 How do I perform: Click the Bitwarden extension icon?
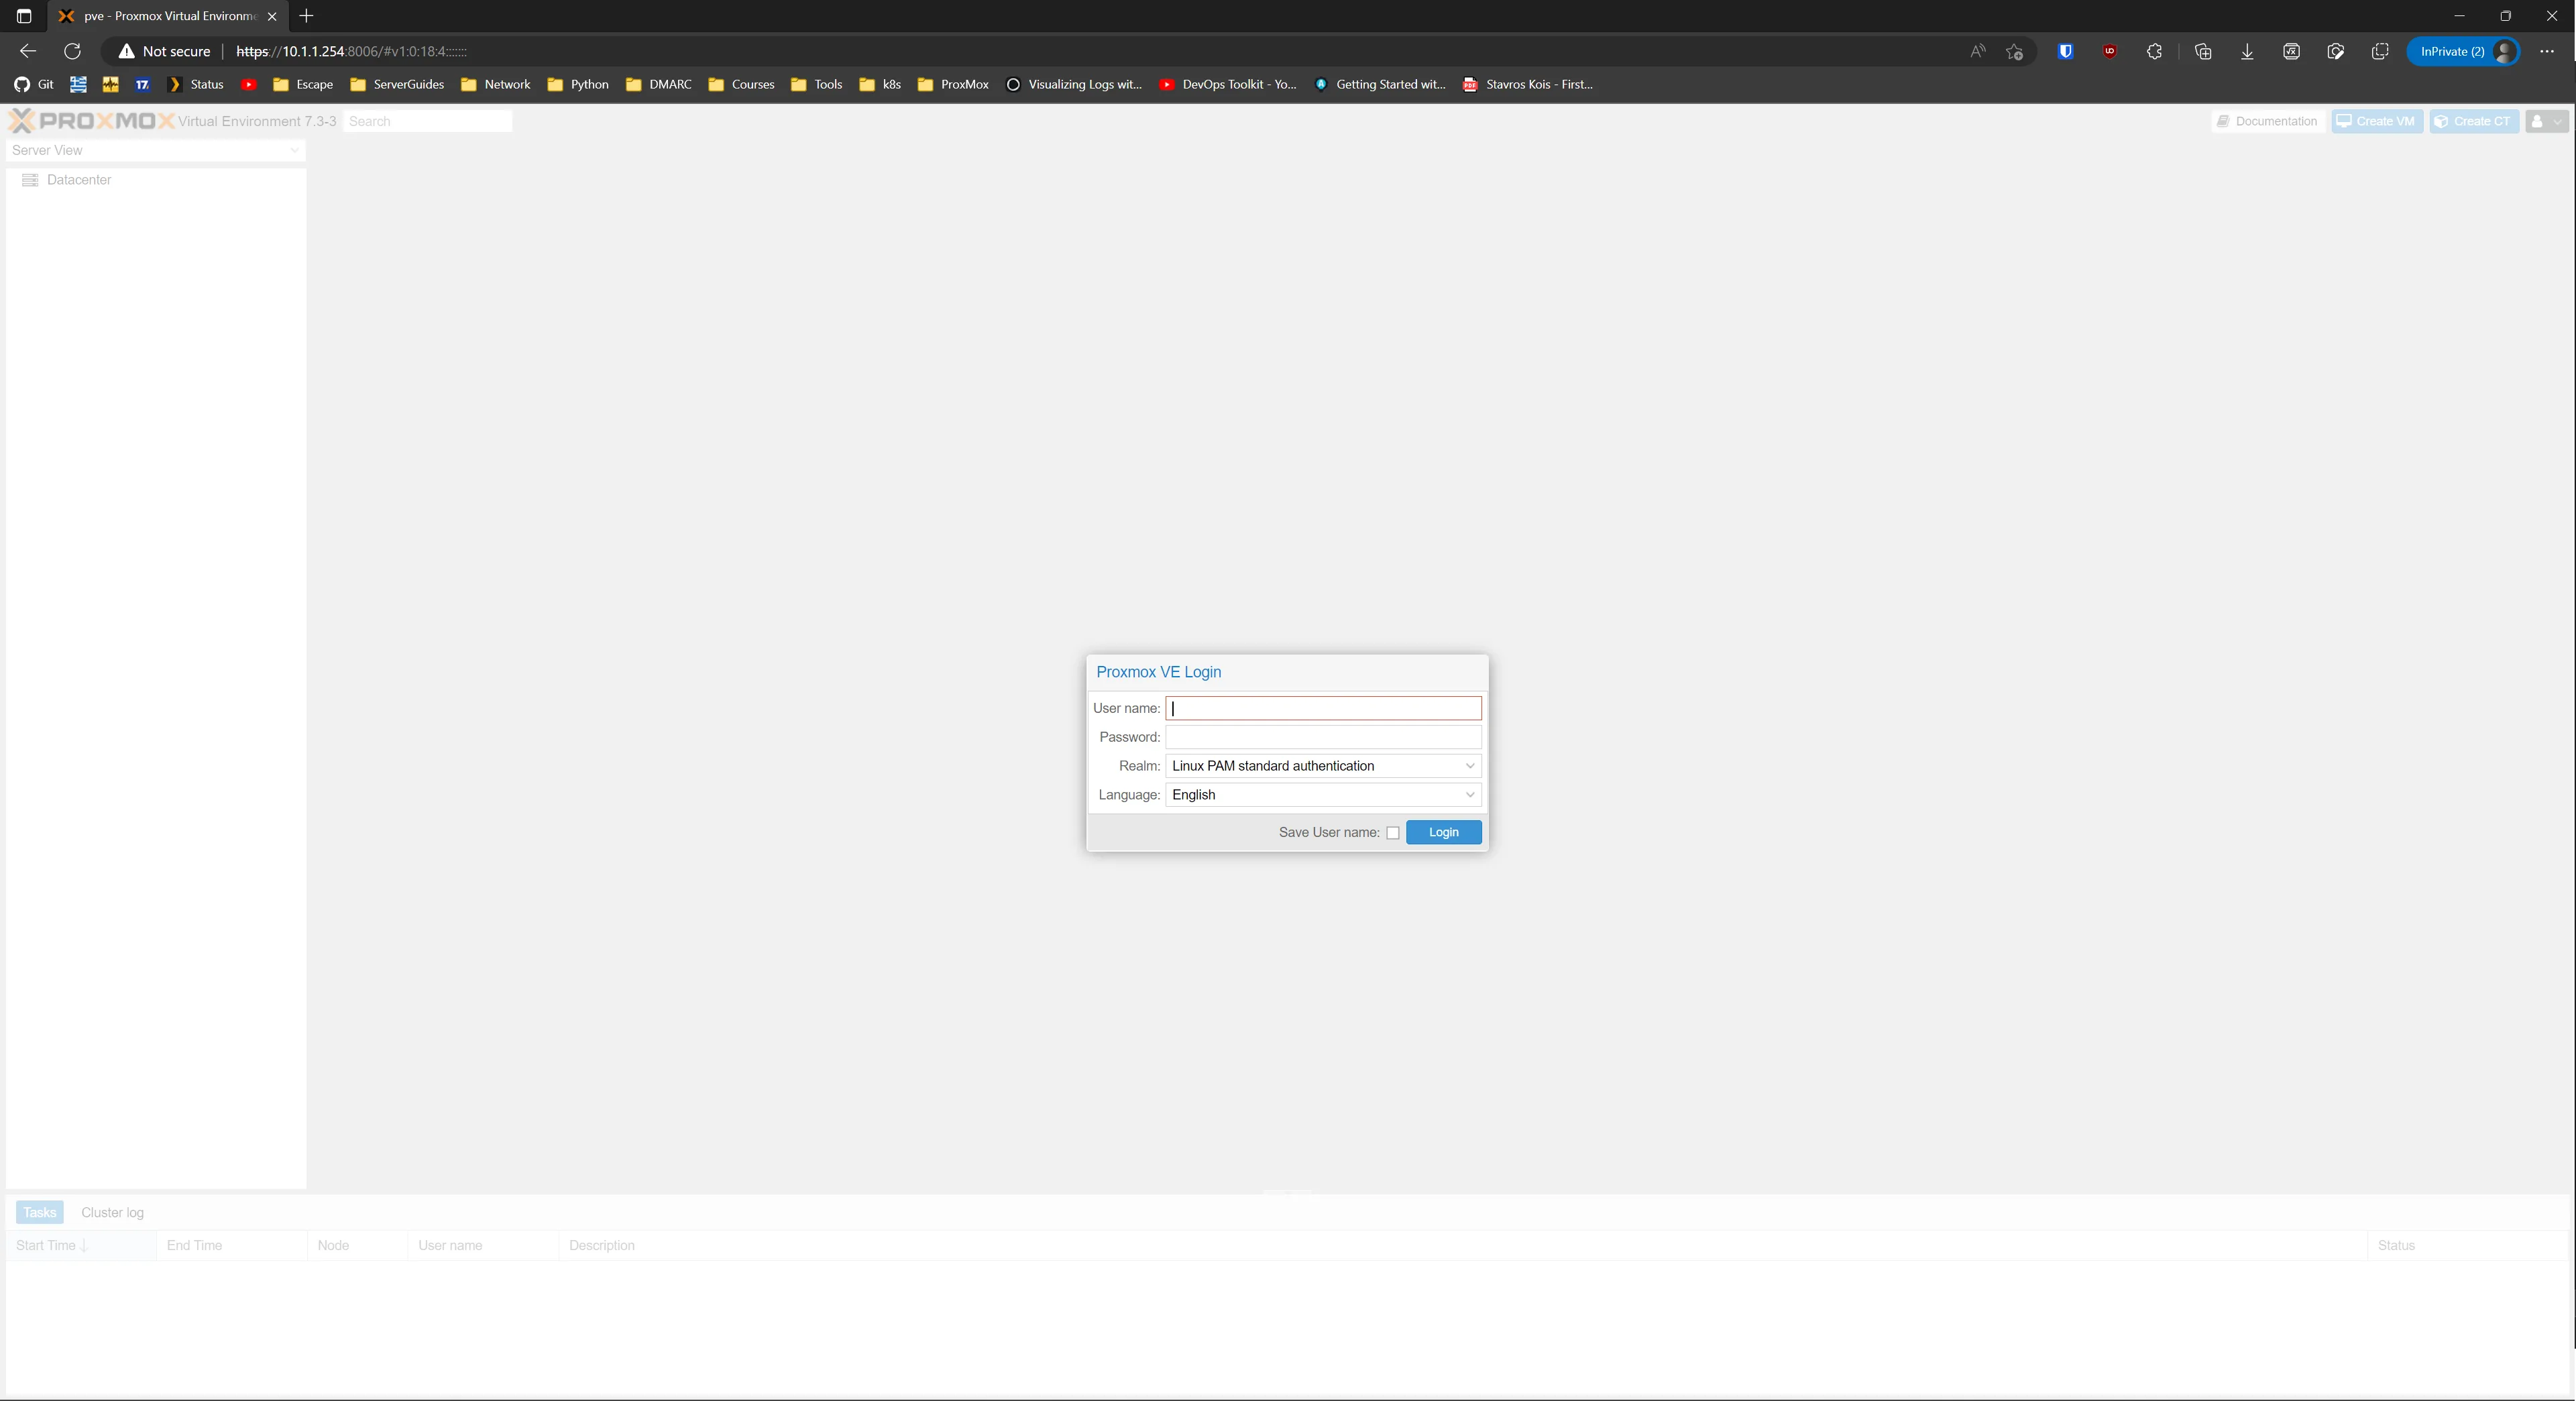[2065, 51]
